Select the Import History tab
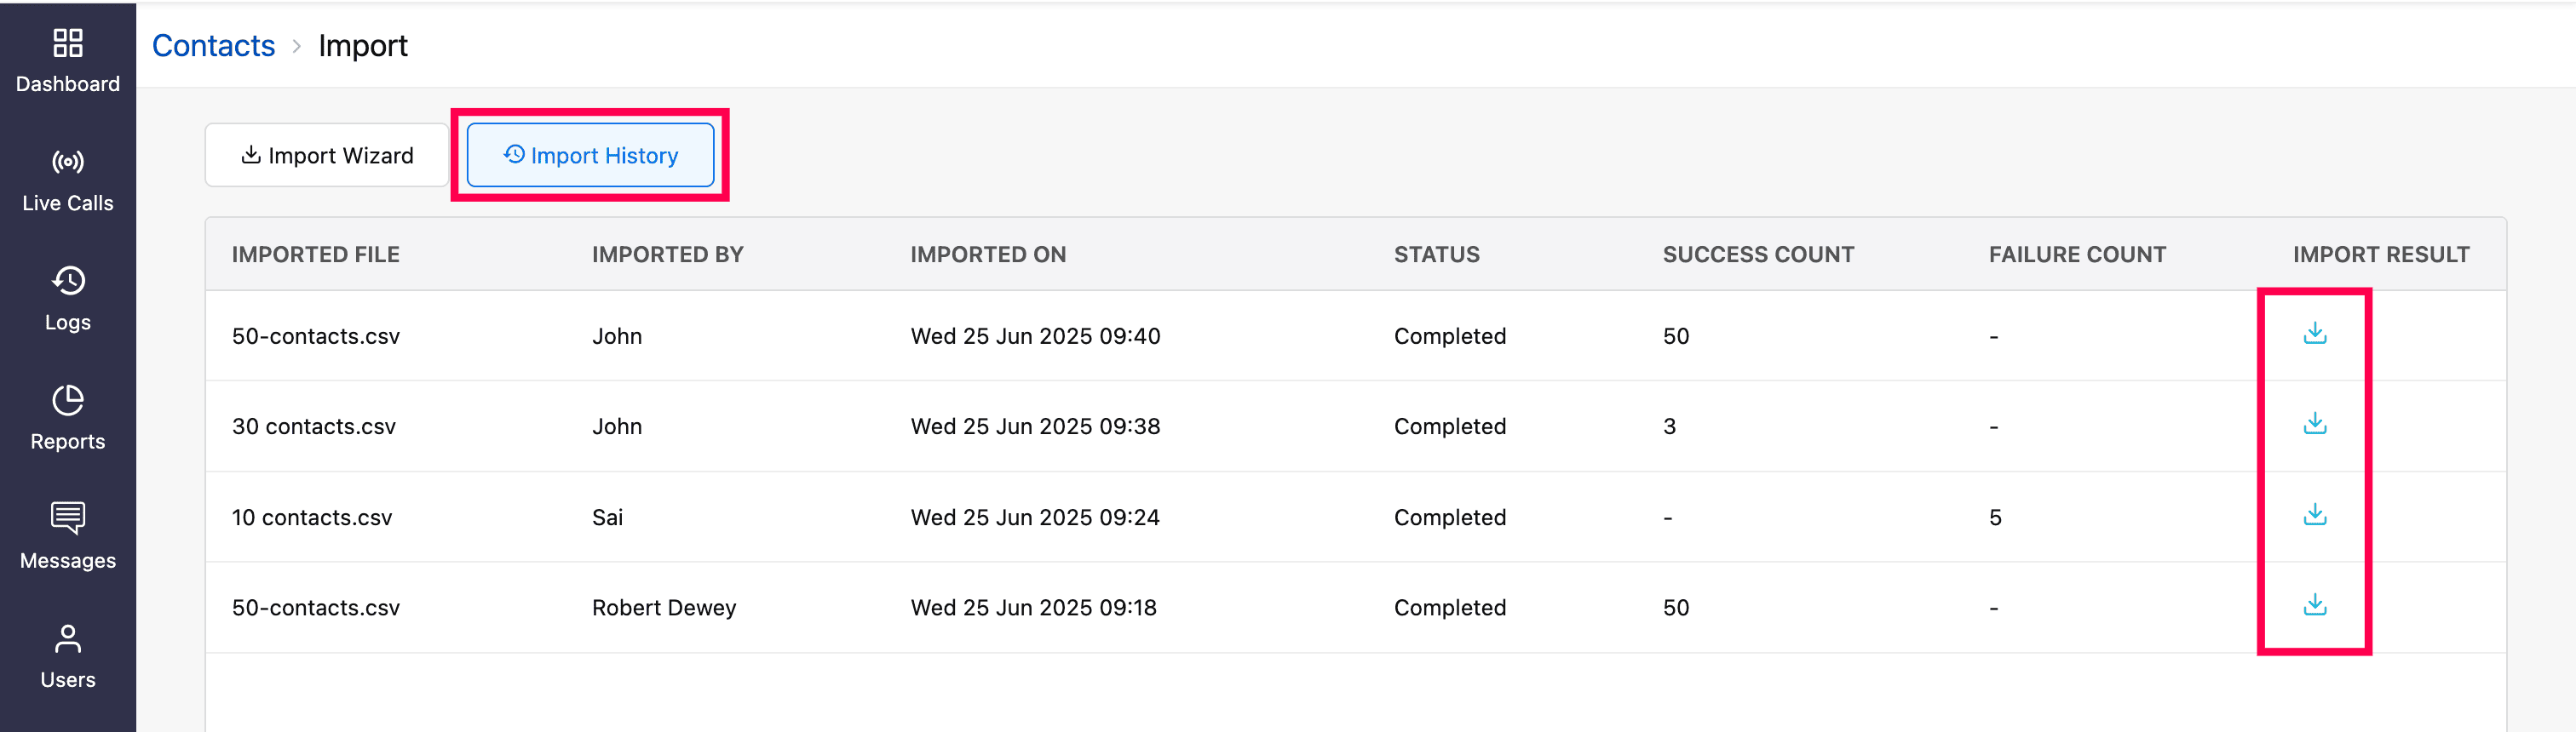This screenshot has height=732, width=2576. (x=590, y=156)
